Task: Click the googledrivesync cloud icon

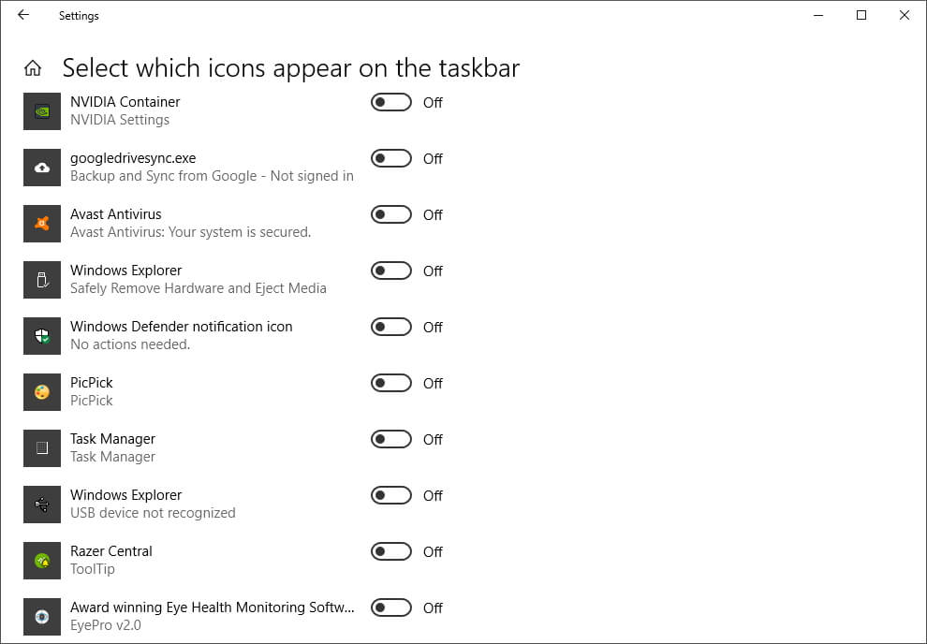Action: click(x=42, y=168)
